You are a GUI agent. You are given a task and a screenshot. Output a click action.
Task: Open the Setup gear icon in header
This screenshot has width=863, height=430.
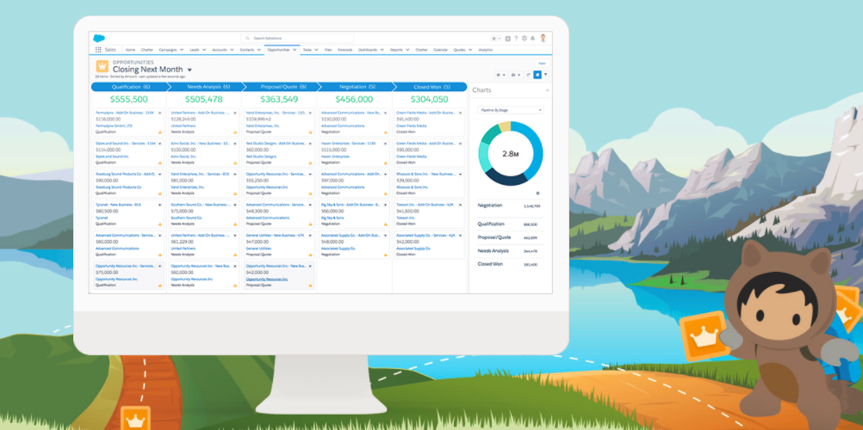pos(525,39)
